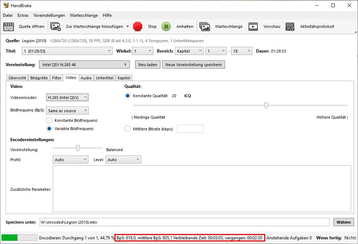Open the add-to-queue dropdown arrow
Image resolution: width=358 pixels, height=244 pixels.
(128, 26)
